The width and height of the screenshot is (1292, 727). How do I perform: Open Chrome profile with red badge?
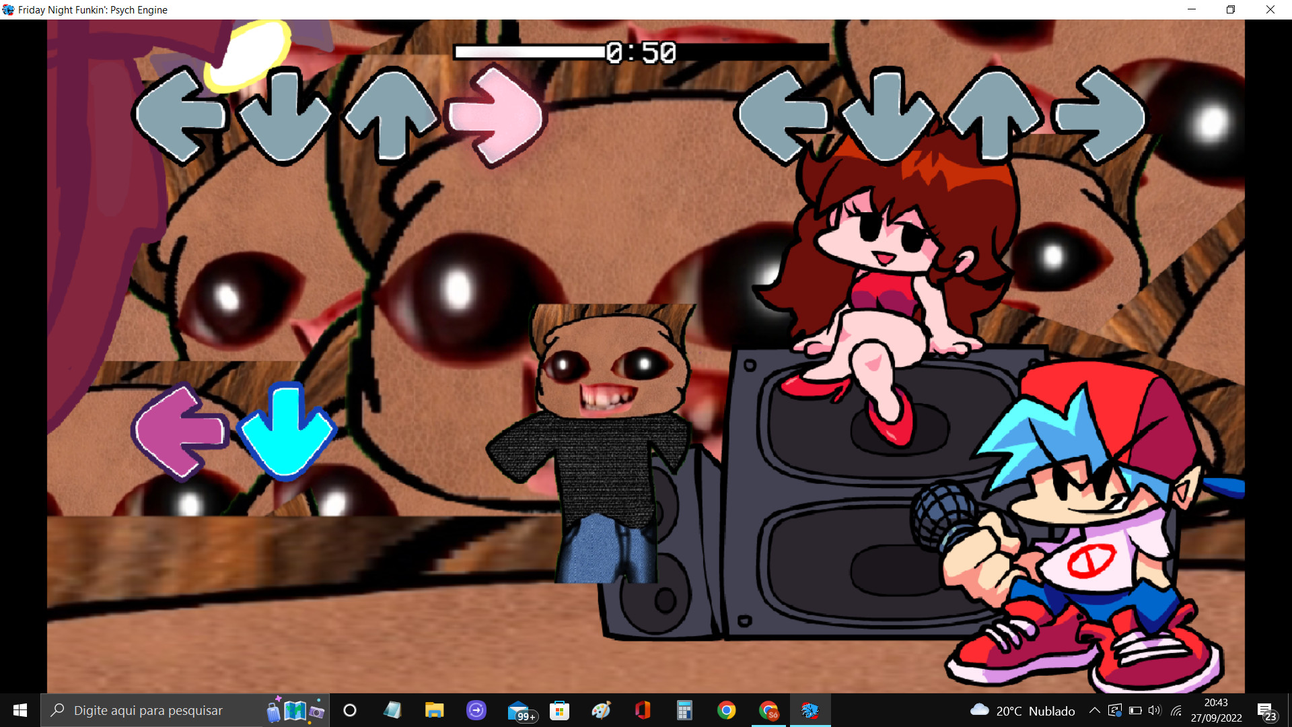click(x=768, y=710)
